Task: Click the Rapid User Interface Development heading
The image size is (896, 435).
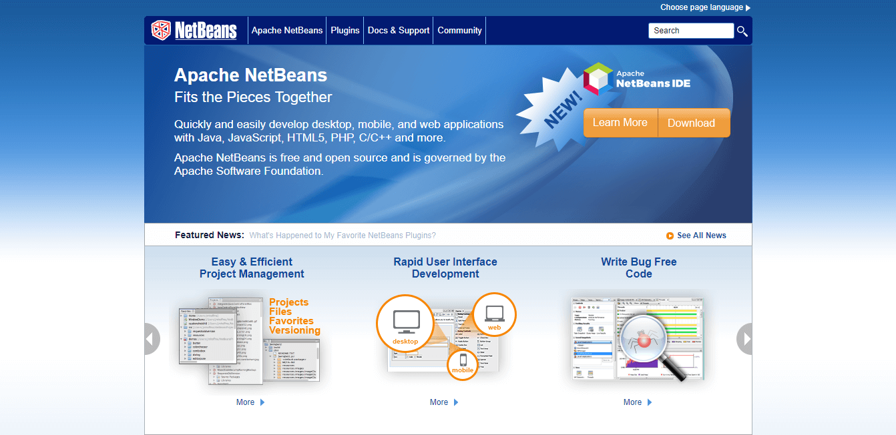Action: coord(445,268)
